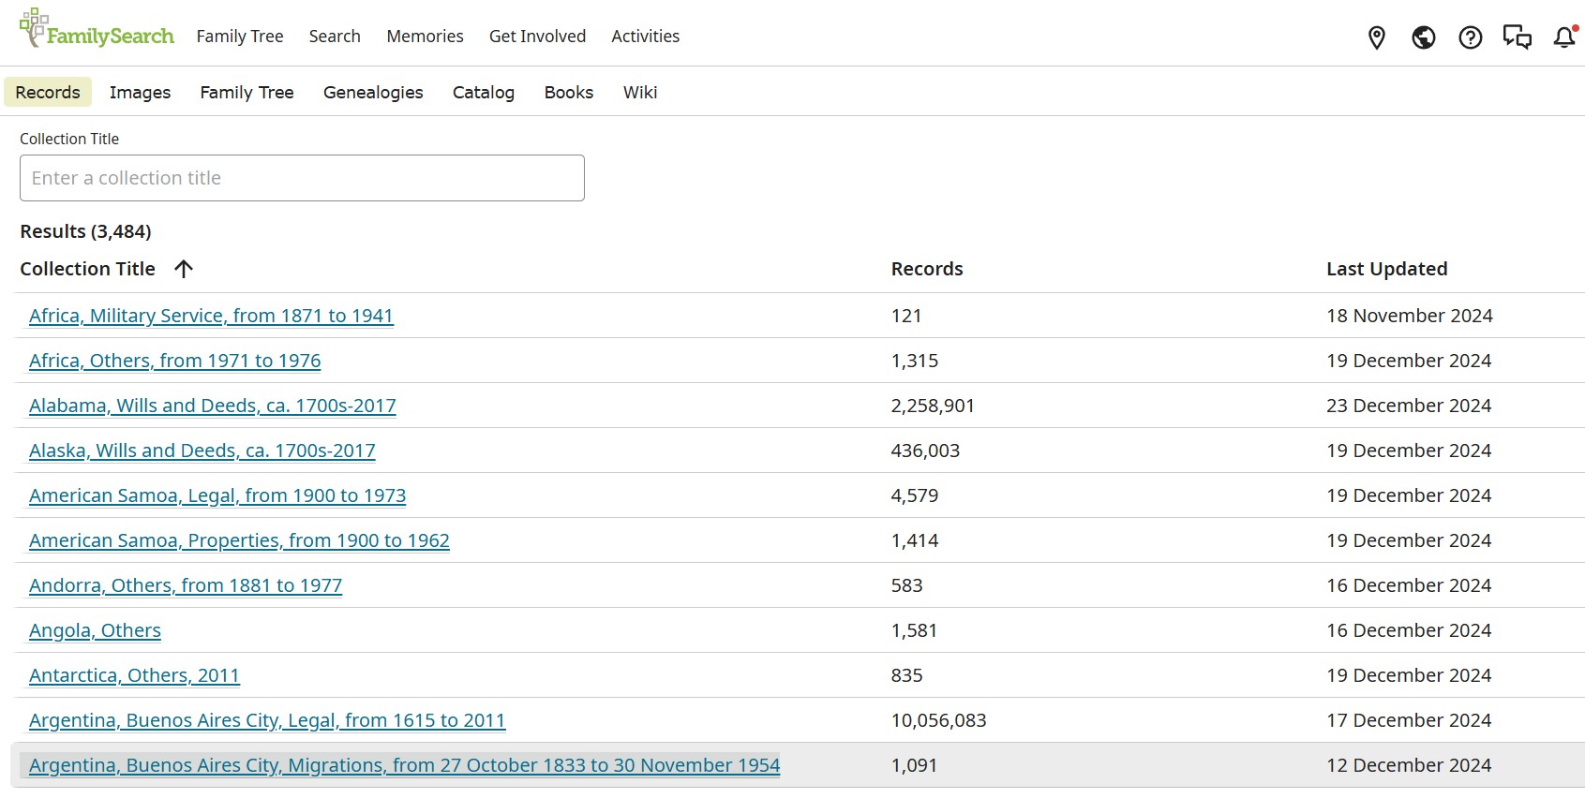Go to the Wiki tab
1585x798 pixels.
639,93
